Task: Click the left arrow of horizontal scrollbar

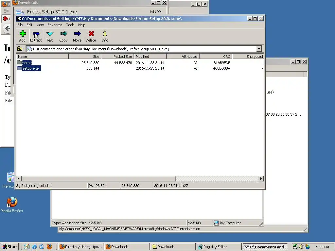Action: point(19,178)
